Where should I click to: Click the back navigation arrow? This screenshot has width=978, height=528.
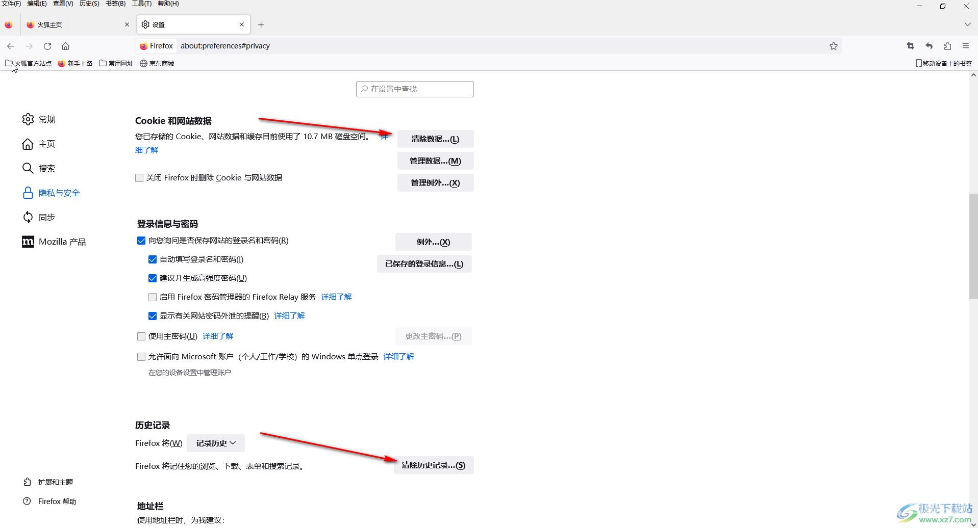click(x=11, y=46)
